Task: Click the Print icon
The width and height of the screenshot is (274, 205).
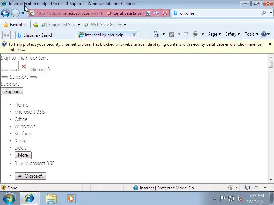Action: click(x=195, y=34)
